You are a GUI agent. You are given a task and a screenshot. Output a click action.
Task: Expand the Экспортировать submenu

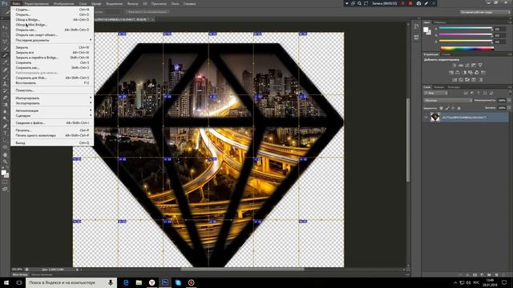52,103
